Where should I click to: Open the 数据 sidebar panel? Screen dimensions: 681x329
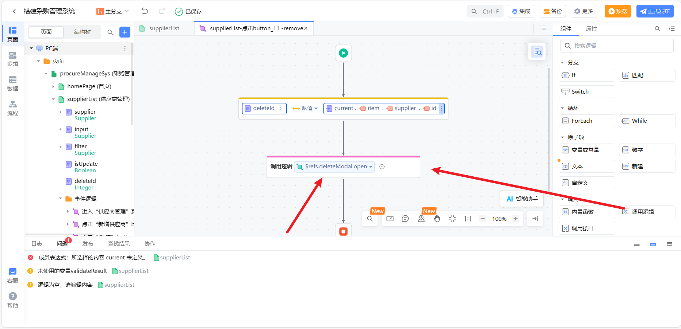(13, 83)
